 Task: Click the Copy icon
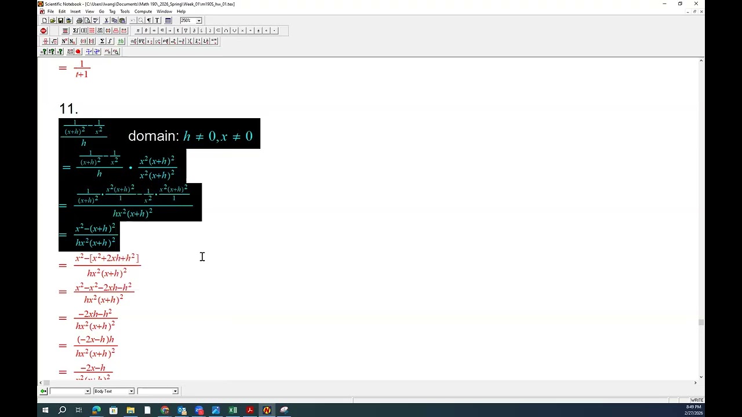[114, 20]
